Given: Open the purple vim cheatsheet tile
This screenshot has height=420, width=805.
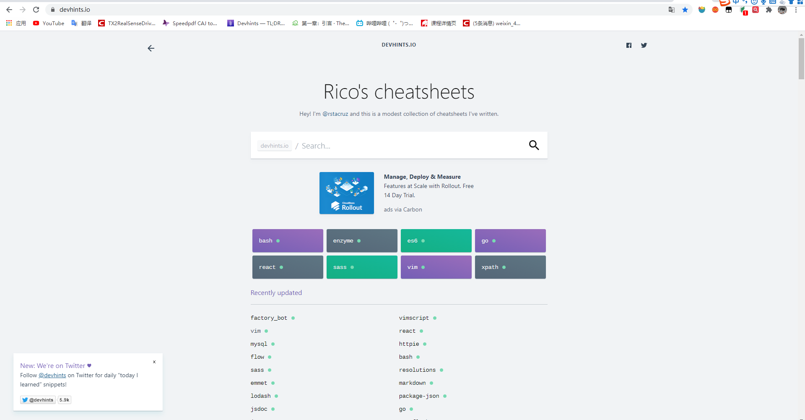Looking at the screenshot, I should pyautogui.click(x=436, y=267).
